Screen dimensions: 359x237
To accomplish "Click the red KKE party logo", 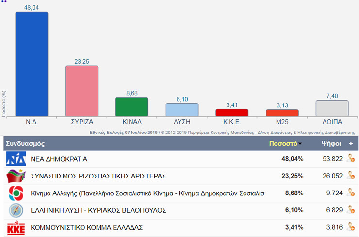I will [14, 228].
